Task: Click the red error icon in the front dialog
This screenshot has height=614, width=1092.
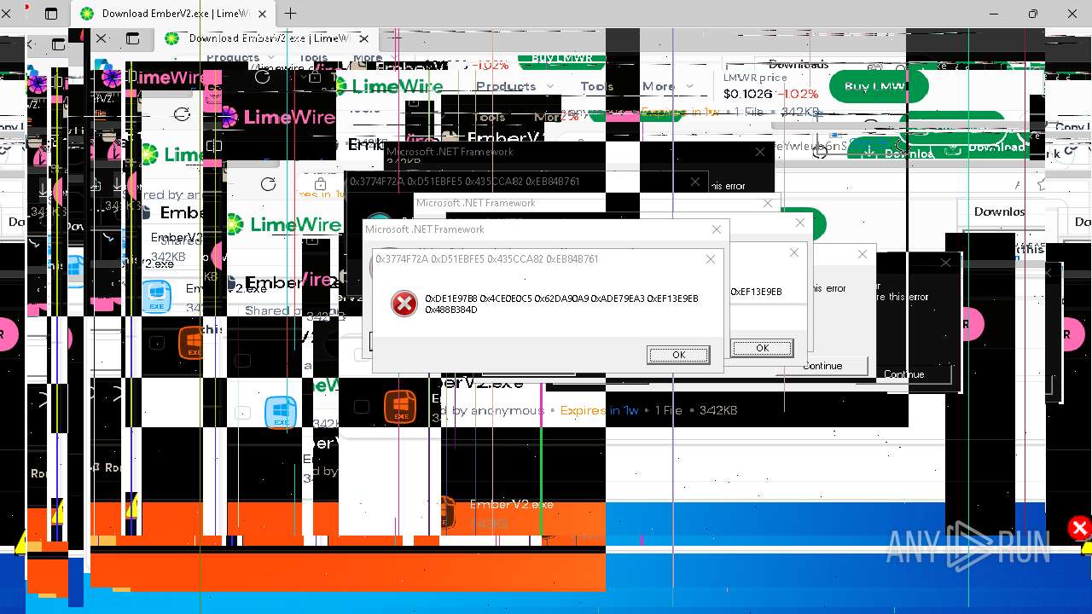Action: click(x=404, y=304)
